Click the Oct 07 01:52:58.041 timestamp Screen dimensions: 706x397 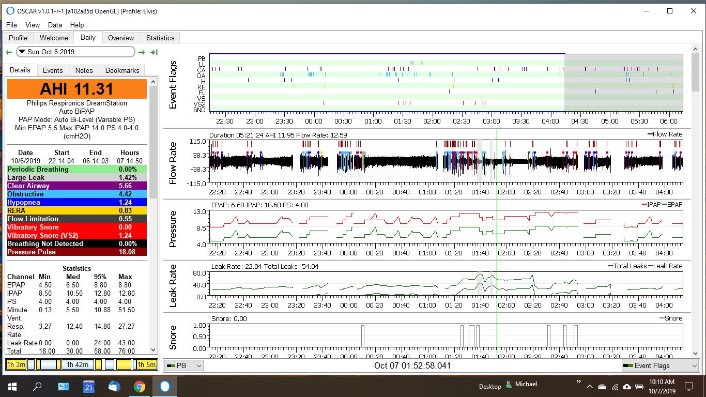412,365
